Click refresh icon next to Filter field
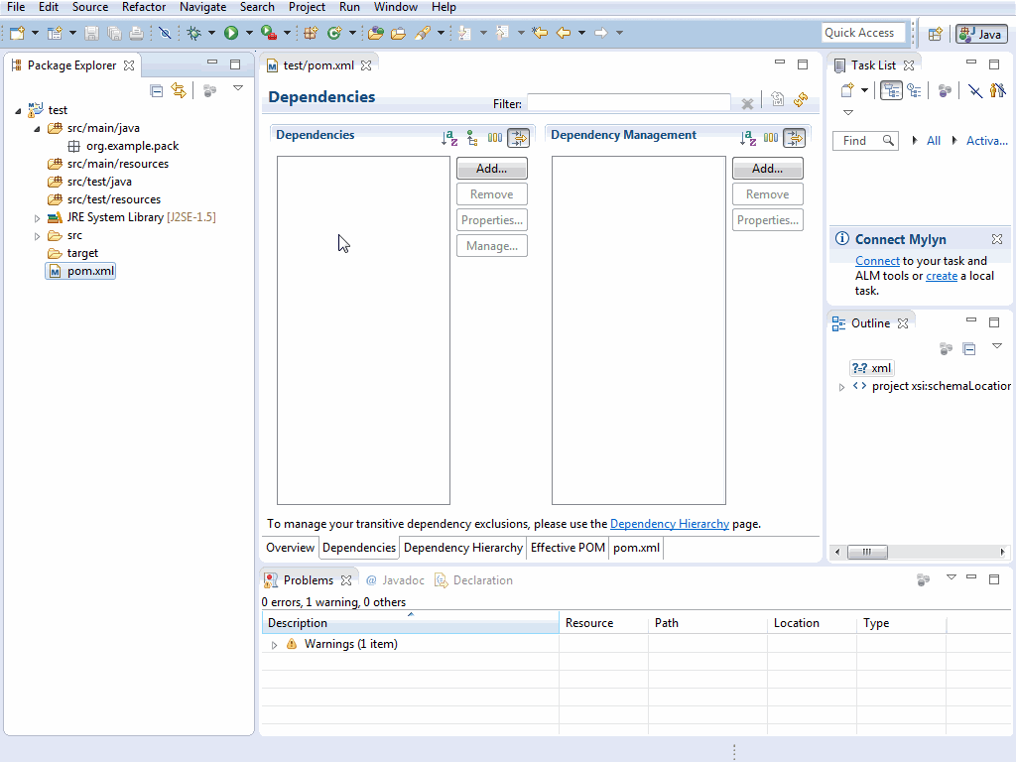Image resolution: width=1016 pixels, height=762 pixels. [800, 100]
